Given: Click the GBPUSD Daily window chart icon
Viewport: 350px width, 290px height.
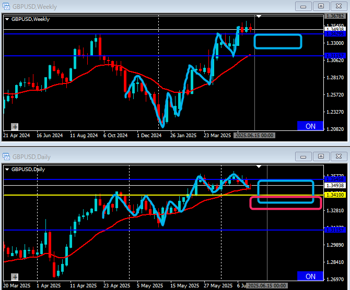Looking at the screenshot, I should 6,156.
